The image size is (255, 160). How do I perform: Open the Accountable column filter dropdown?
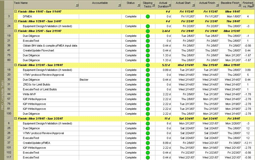(x=119, y=5)
